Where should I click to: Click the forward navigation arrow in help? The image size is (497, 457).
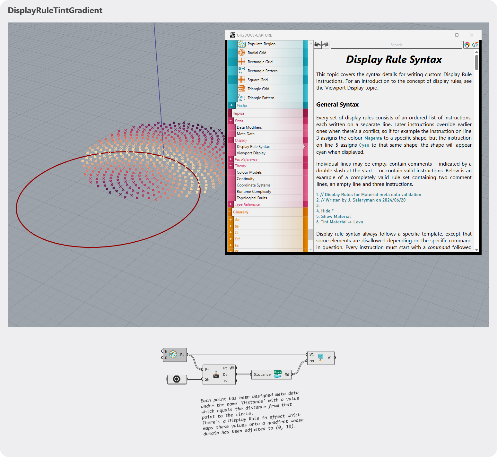326,45
